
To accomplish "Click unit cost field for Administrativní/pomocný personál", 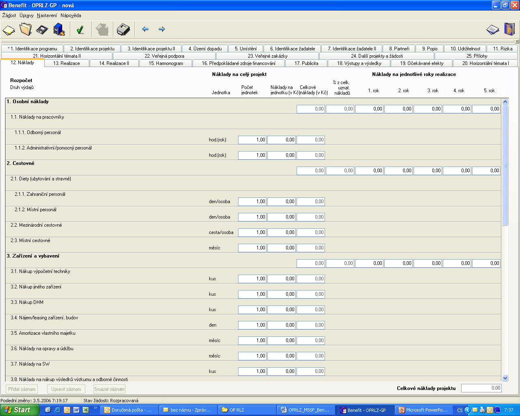I will pyautogui.click(x=282, y=155).
